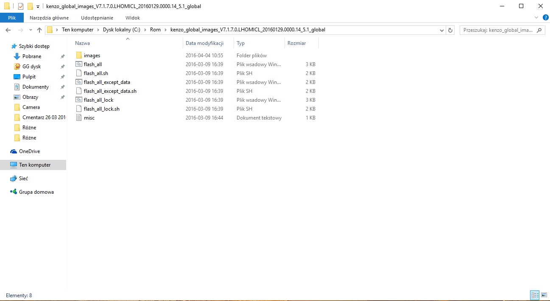Open the recent locations dropdown arrow

(31, 30)
